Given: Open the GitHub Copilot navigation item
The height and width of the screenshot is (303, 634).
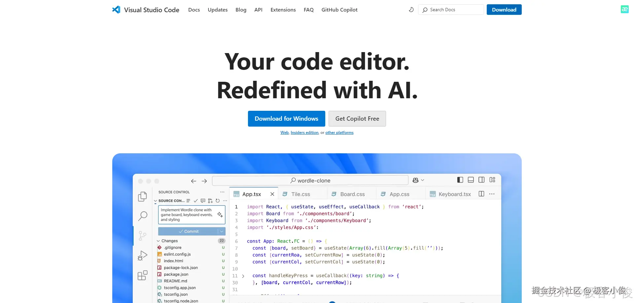Looking at the screenshot, I should click(x=339, y=10).
